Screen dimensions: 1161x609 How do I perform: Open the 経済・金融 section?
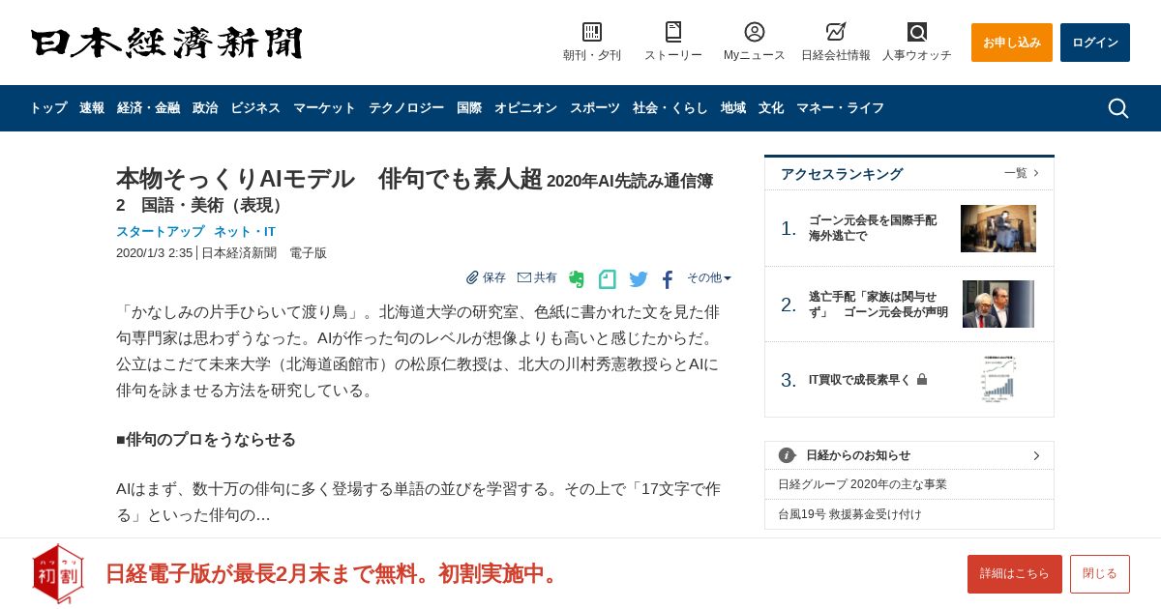pos(148,108)
